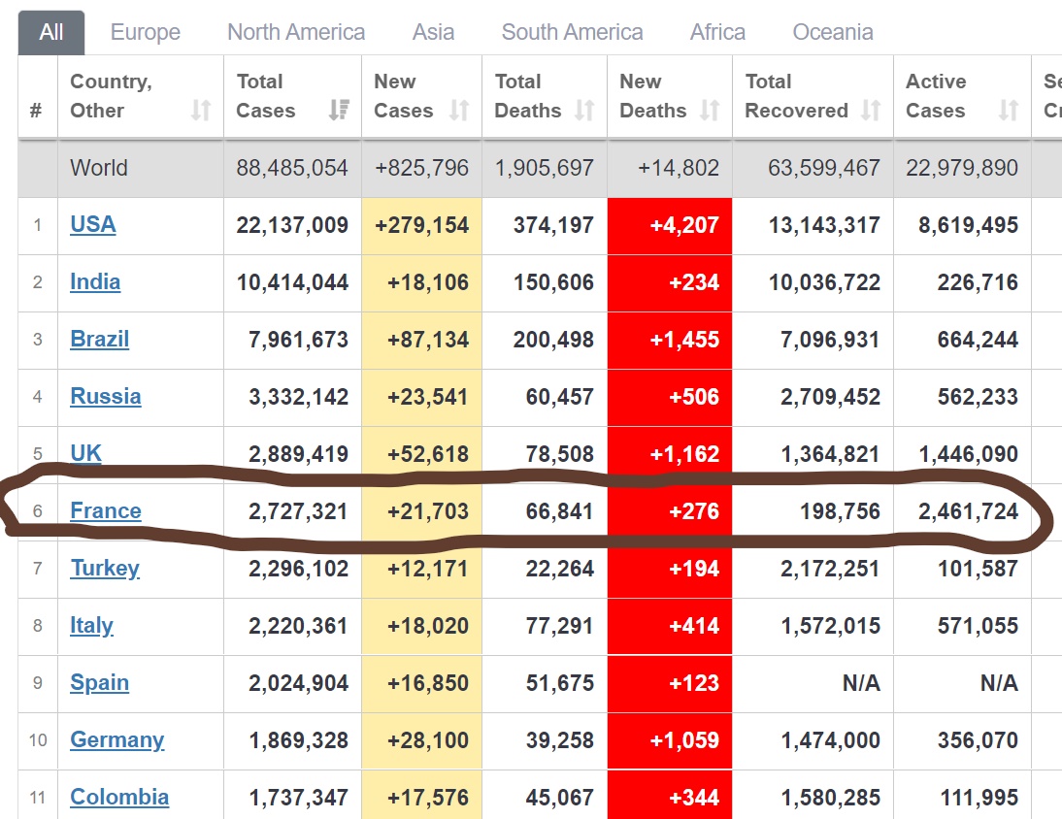Select Russia total cases 3,332,142
This screenshot has height=819, width=1062.
tap(298, 396)
